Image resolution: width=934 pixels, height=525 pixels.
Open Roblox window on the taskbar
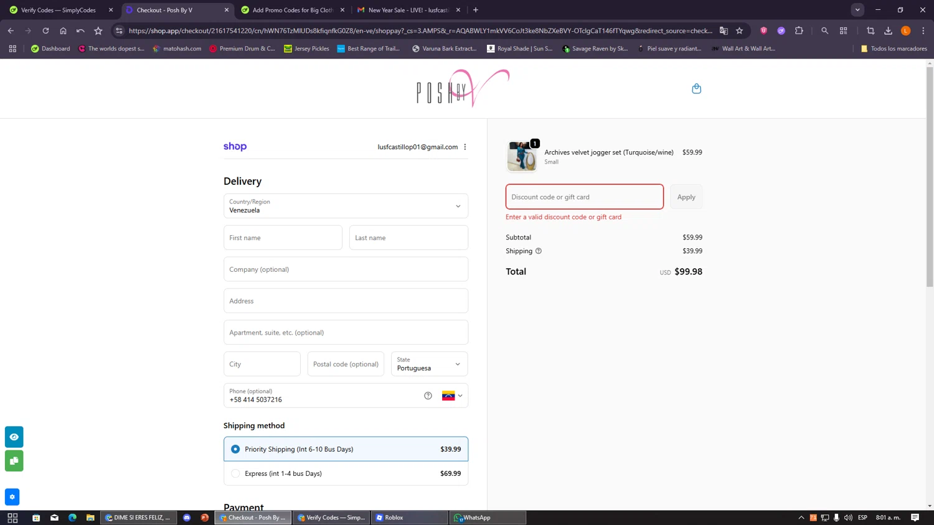click(409, 518)
